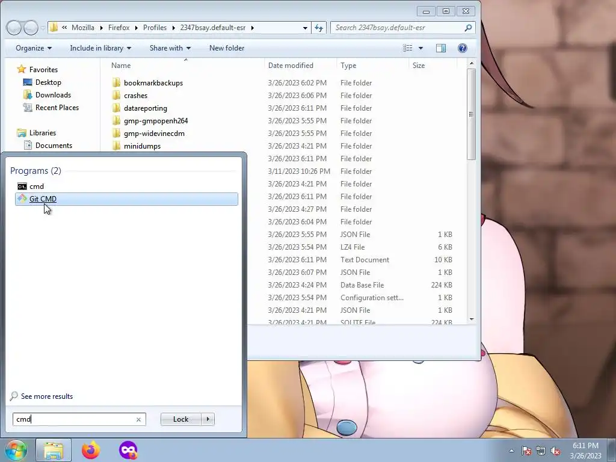The height and width of the screenshot is (462, 616).
Task: Click Show desktop button at taskbar end
Action: [612, 450]
